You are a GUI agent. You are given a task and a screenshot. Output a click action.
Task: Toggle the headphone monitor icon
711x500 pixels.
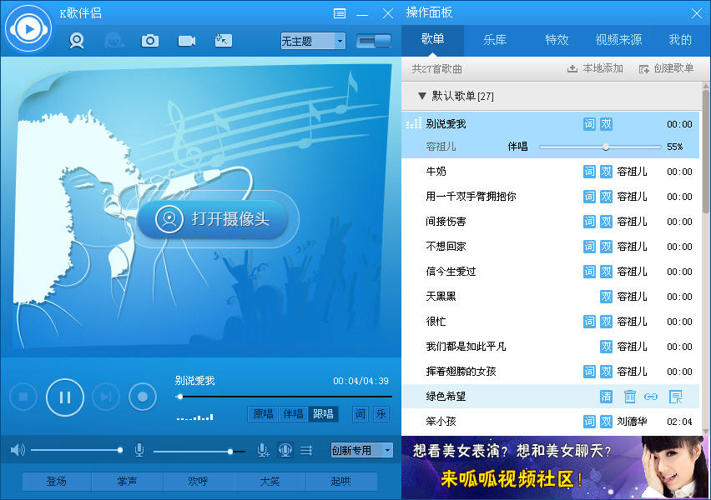click(x=285, y=450)
